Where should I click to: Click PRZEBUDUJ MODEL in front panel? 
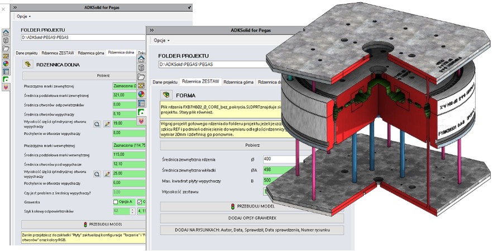[x=252, y=206]
